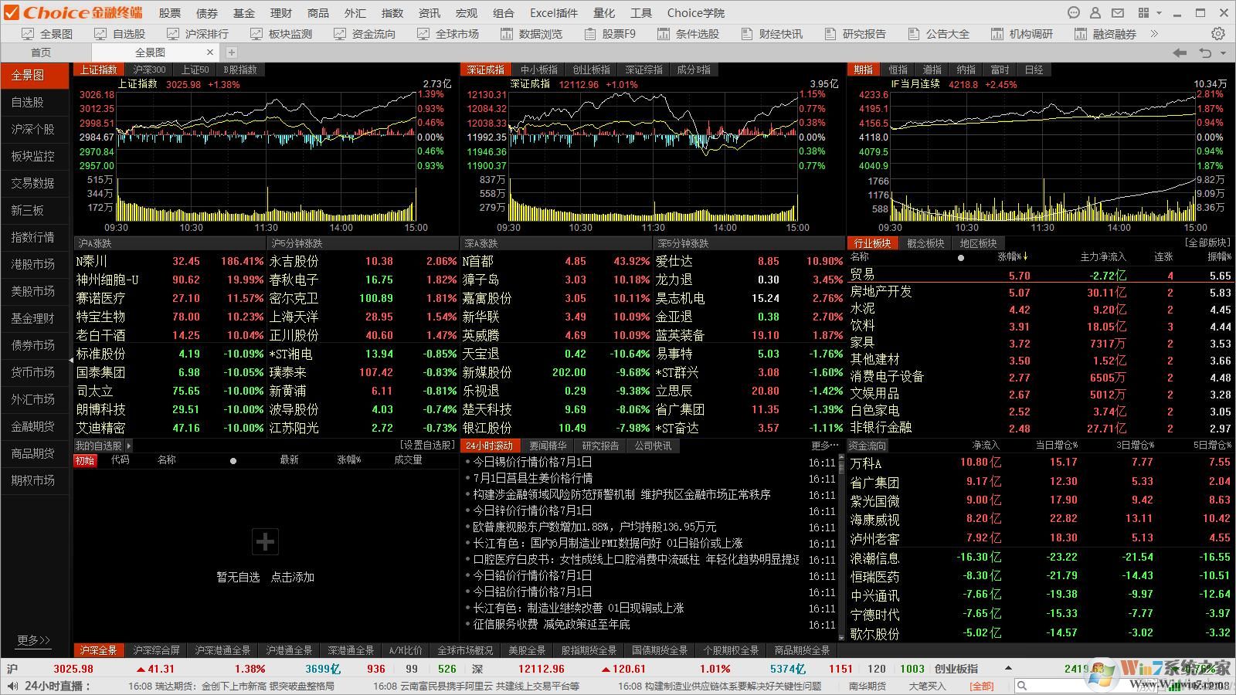Expand the layout grid dropdown arrow
1236x695 pixels.
coord(1160,13)
